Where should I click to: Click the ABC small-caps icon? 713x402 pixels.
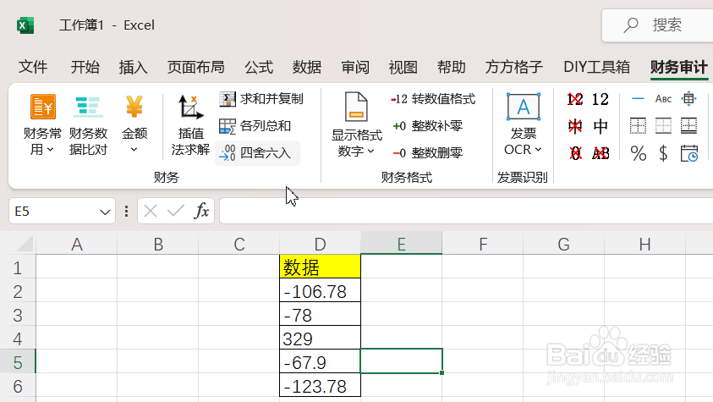tap(663, 99)
